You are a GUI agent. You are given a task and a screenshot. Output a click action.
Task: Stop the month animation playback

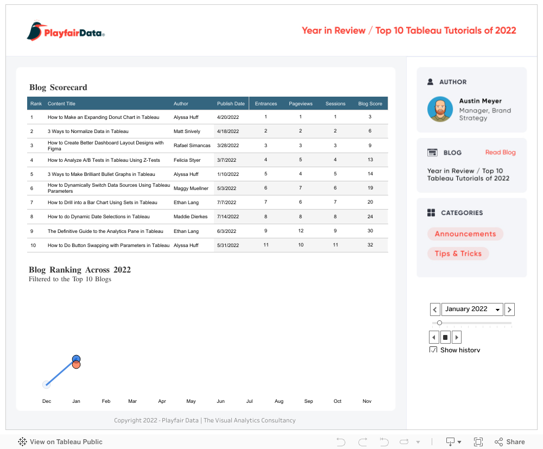pyautogui.click(x=445, y=337)
